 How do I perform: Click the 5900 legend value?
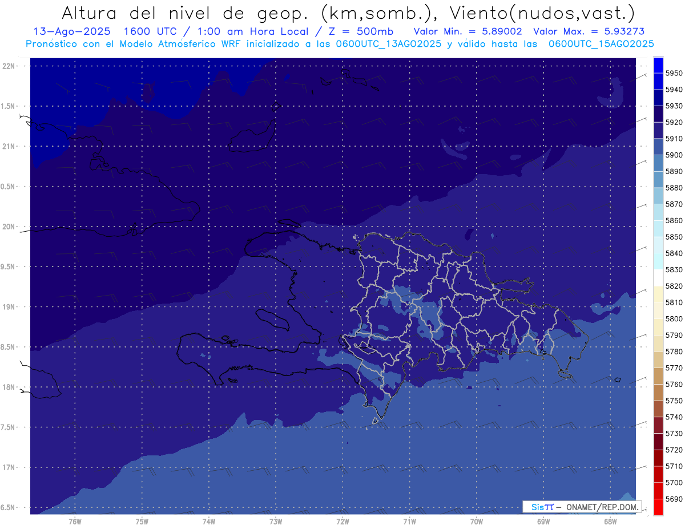(674, 155)
